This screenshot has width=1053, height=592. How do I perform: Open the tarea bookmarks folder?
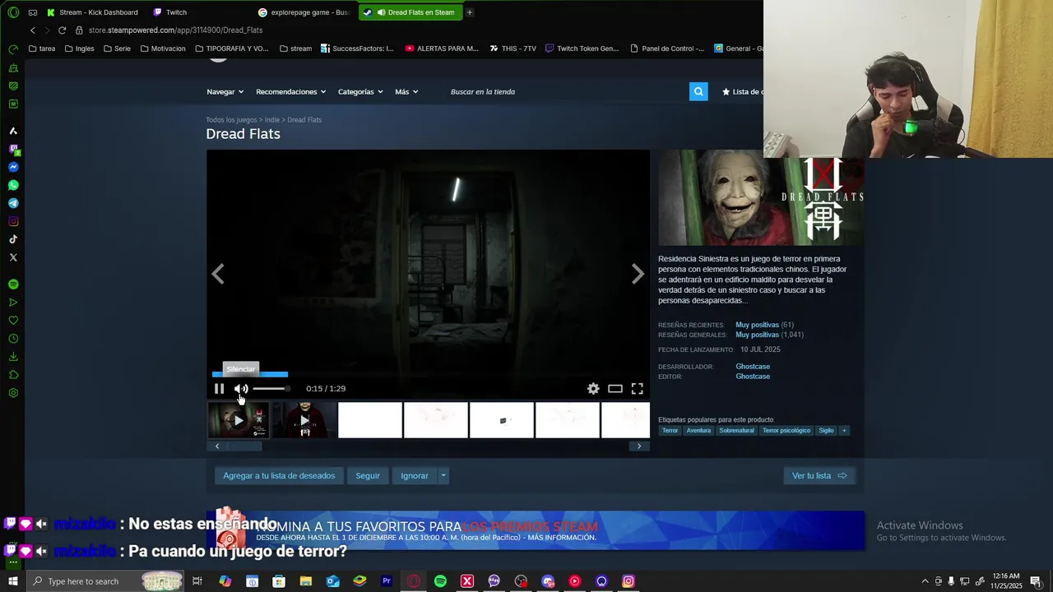(x=42, y=49)
